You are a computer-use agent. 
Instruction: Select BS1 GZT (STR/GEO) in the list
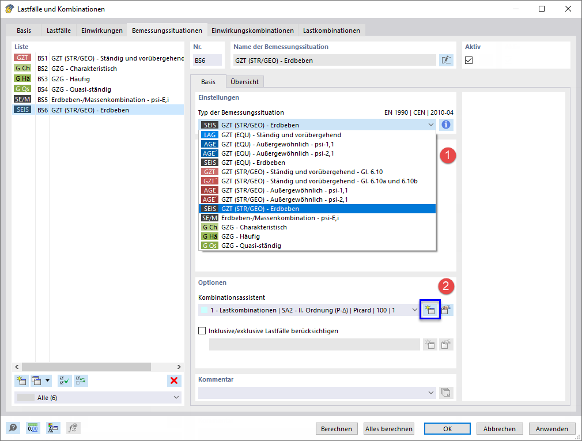[x=98, y=58]
